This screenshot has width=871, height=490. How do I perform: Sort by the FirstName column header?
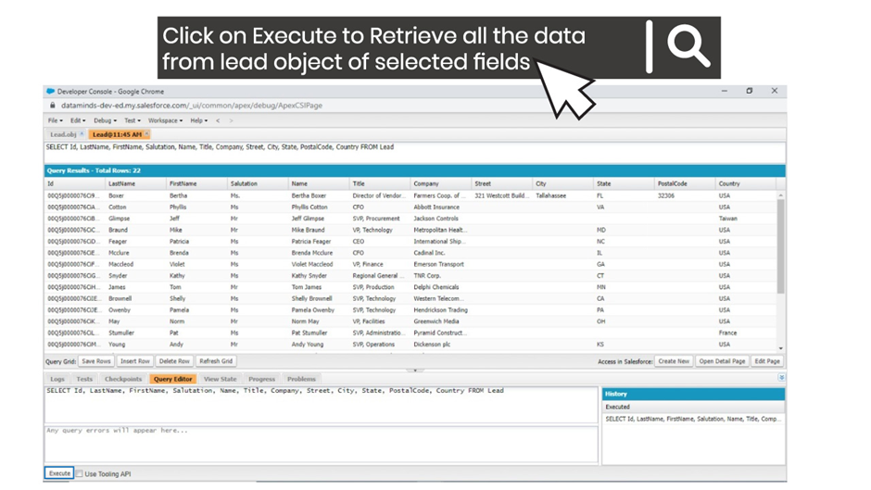coord(196,183)
